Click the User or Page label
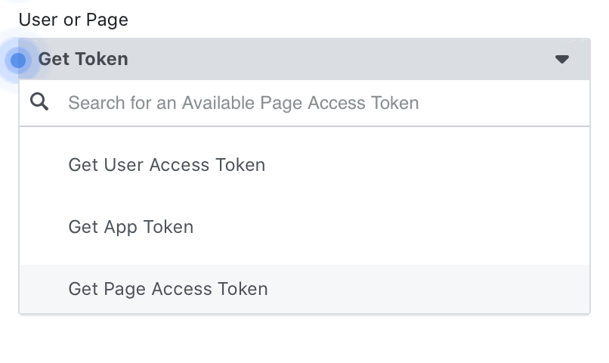The width and height of the screenshot is (609, 363). click(73, 20)
